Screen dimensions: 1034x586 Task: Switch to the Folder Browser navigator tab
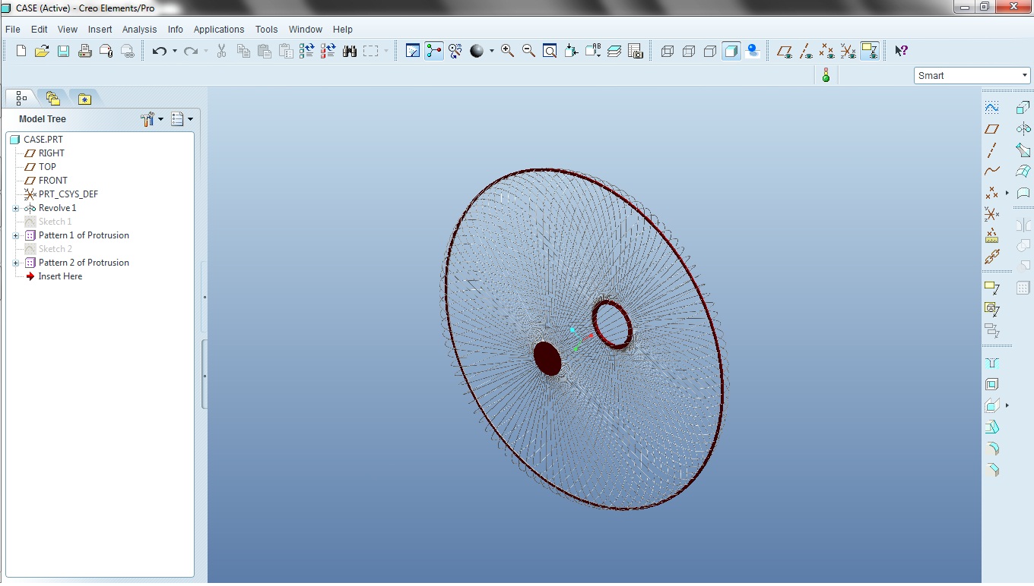[x=52, y=98]
